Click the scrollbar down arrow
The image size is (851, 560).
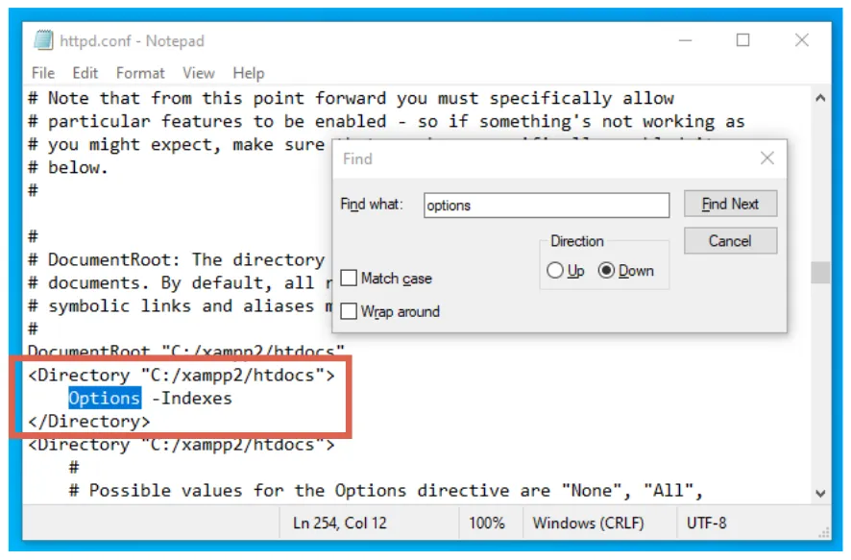[820, 493]
